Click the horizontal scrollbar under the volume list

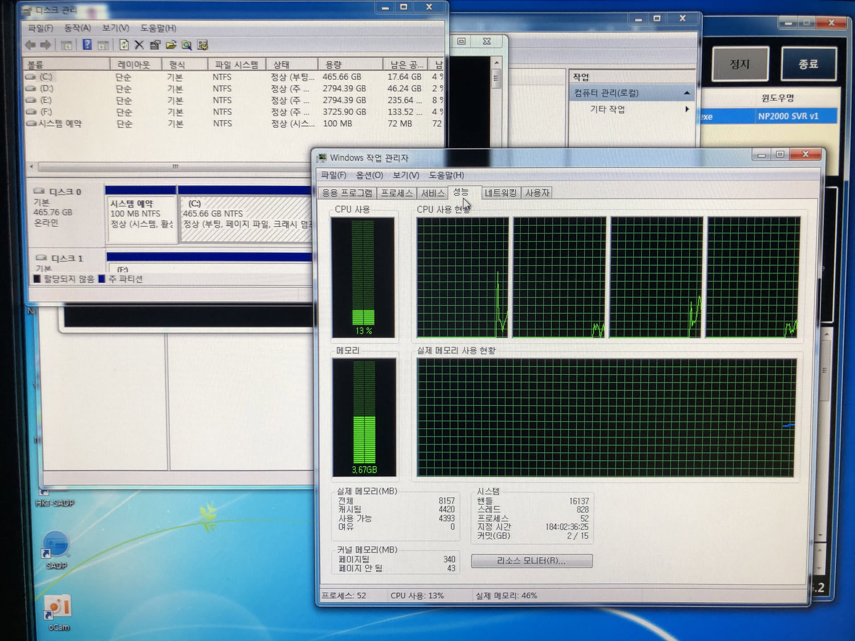click(x=175, y=166)
